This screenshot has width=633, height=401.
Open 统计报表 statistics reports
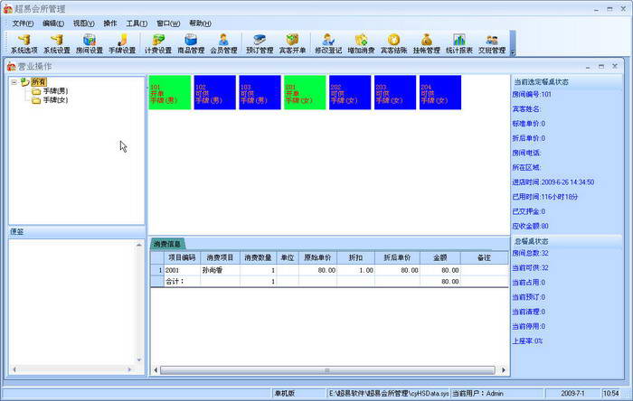459,43
